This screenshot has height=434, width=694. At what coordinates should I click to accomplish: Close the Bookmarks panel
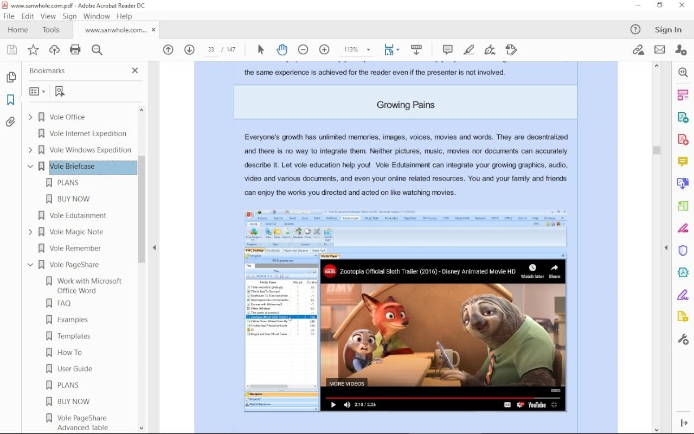coord(135,71)
